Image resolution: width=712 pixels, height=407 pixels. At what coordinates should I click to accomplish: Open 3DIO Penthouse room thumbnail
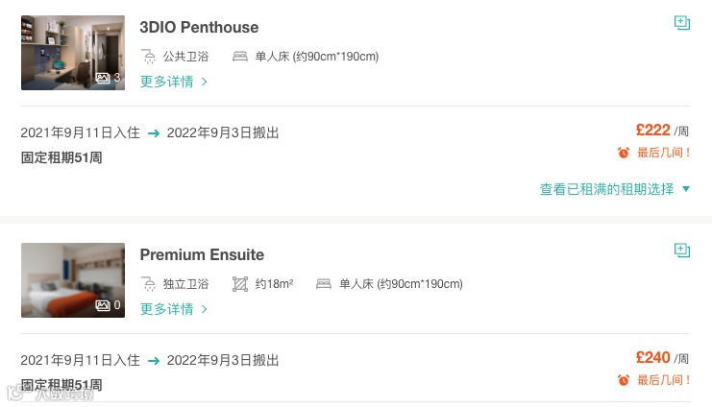(73, 53)
